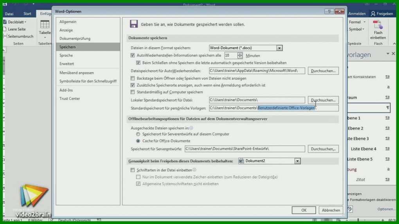The image size is (399, 224).
Task: Click Durchsuchen for Serverentwürfe location
Action: point(323,149)
